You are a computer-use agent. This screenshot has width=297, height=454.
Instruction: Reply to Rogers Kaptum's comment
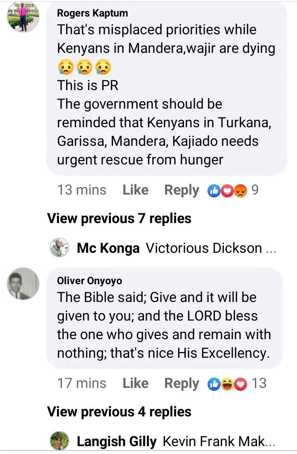[x=181, y=190]
